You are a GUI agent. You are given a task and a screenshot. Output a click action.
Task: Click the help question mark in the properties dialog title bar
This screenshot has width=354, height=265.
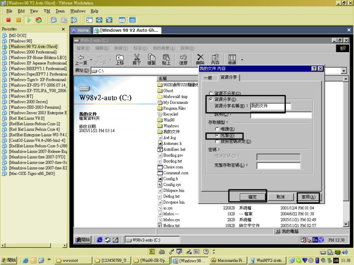(314, 68)
